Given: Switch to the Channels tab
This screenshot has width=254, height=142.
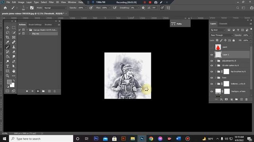Looking at the screenshot, I should click(223, 24).
